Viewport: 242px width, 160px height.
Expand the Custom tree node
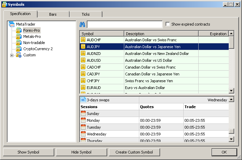tap(12, 55)
